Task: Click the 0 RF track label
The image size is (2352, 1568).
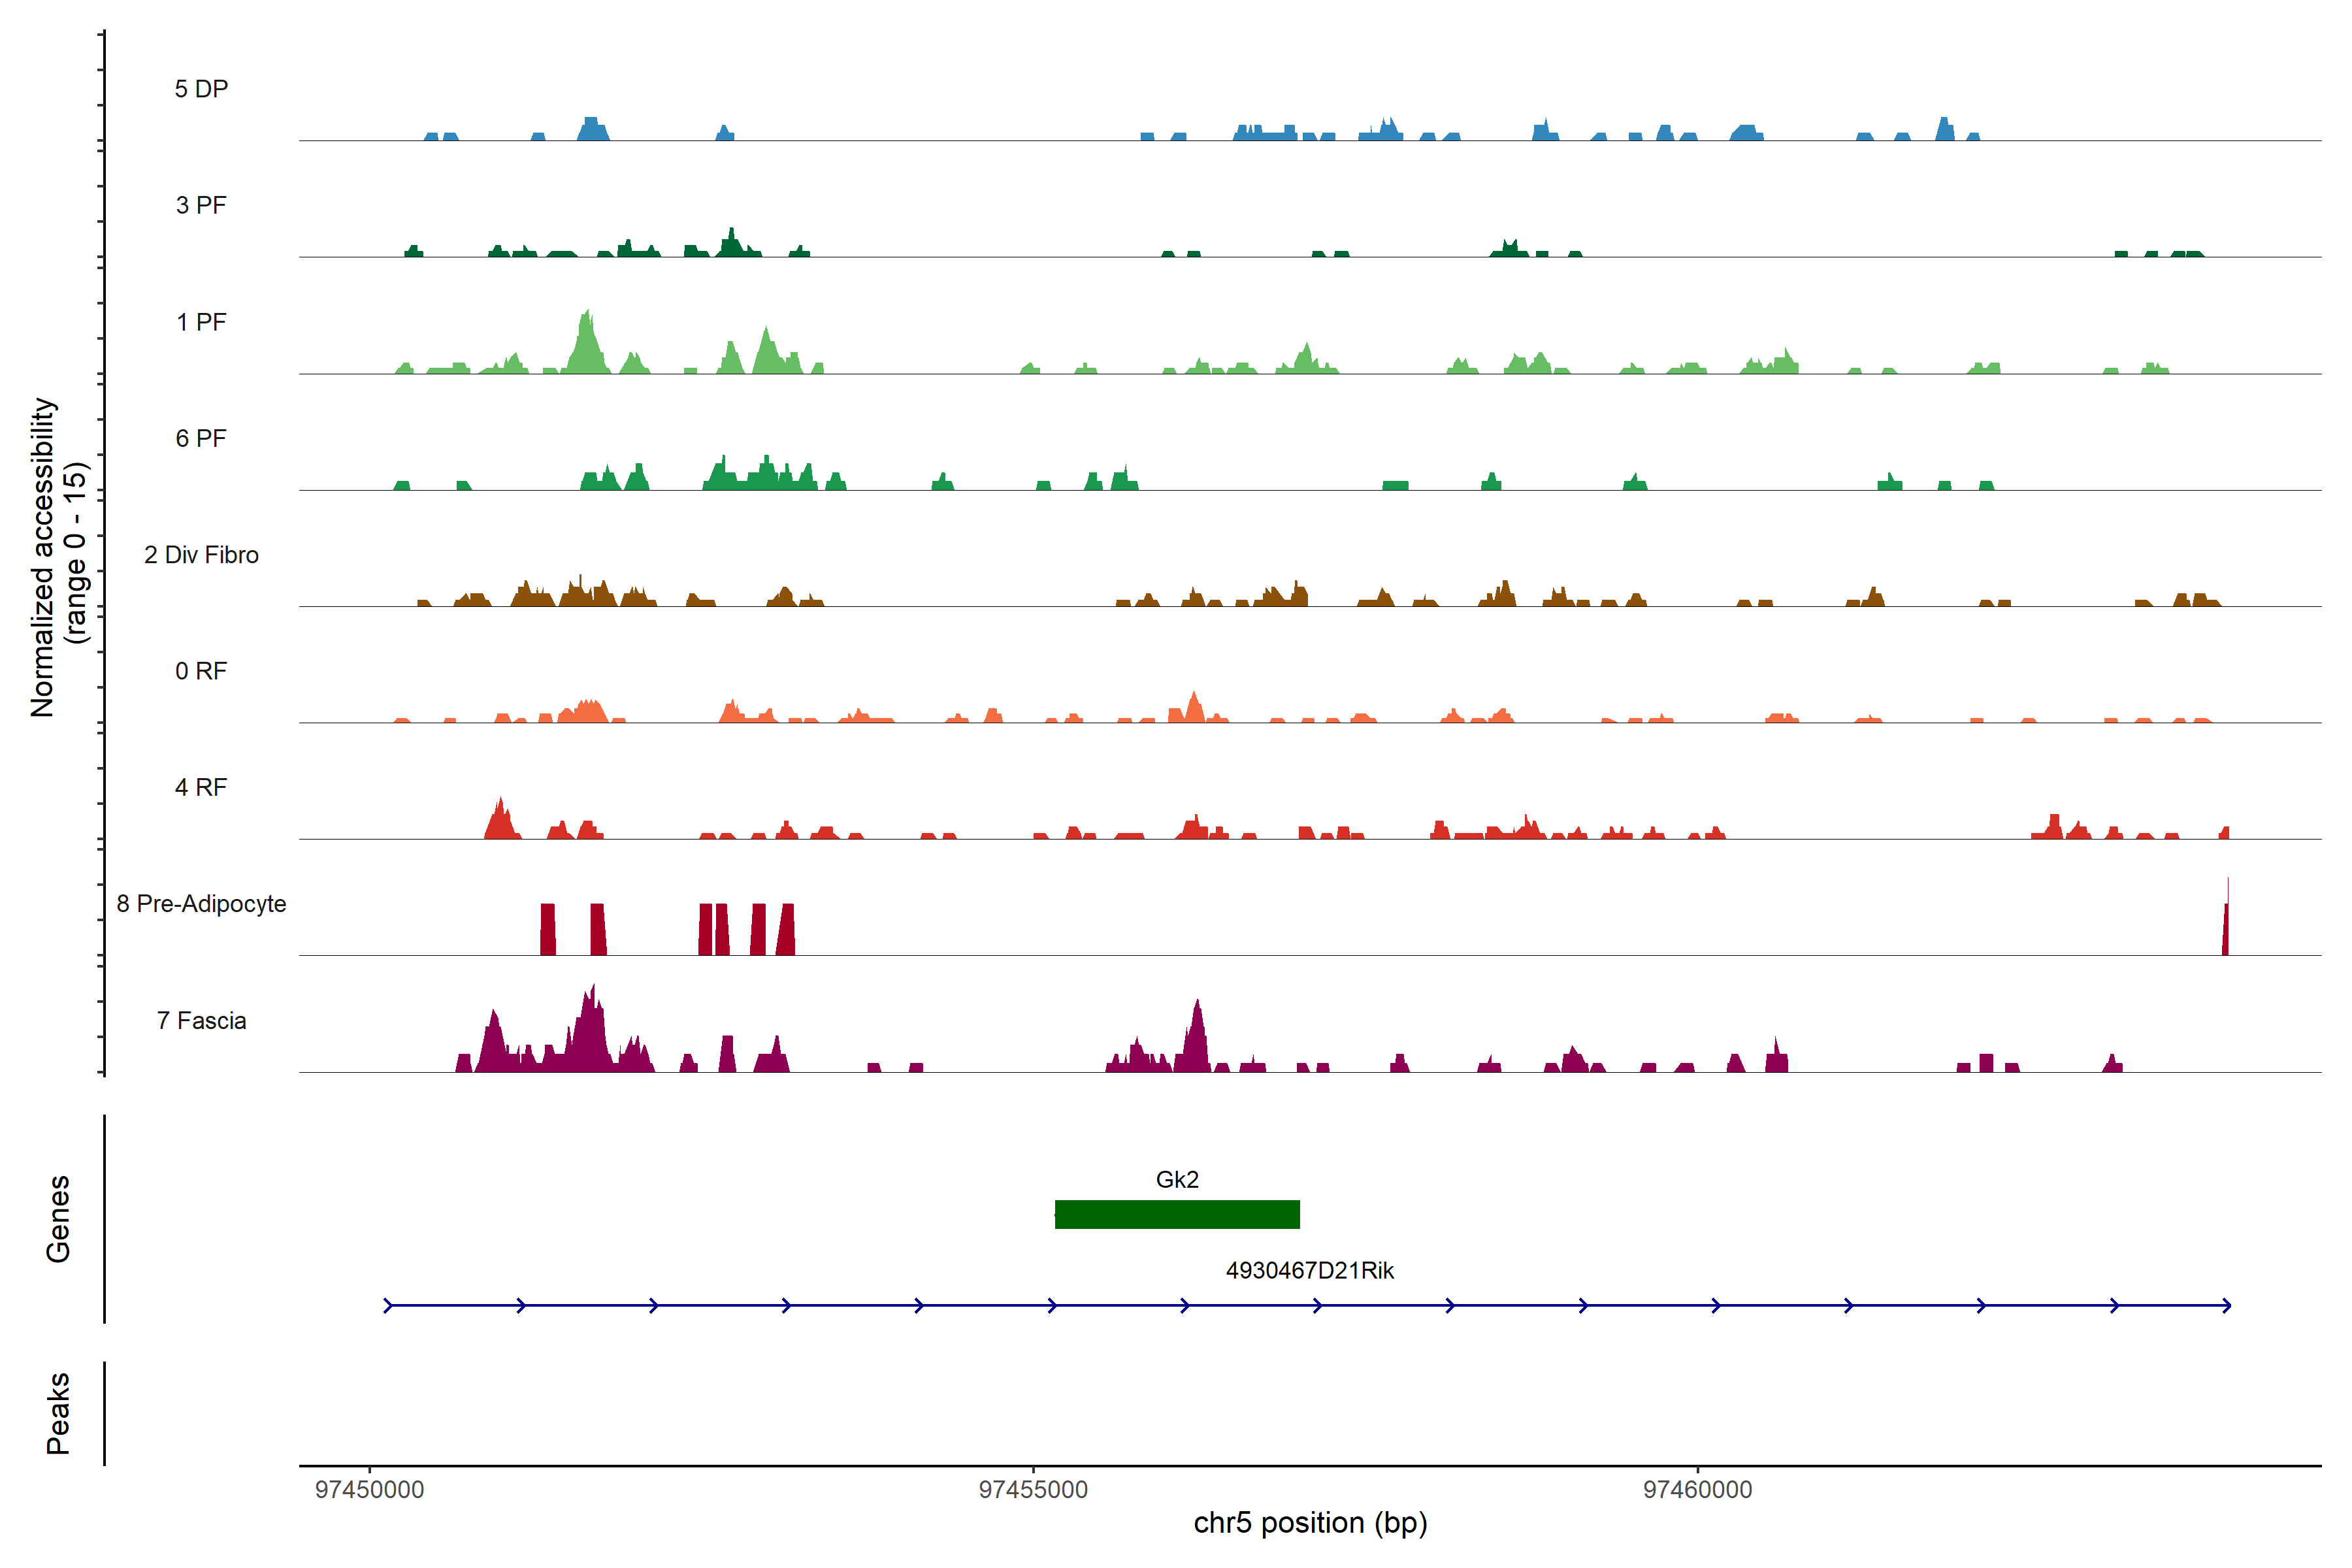Action: pyautogui.click(x=201, y=671)
